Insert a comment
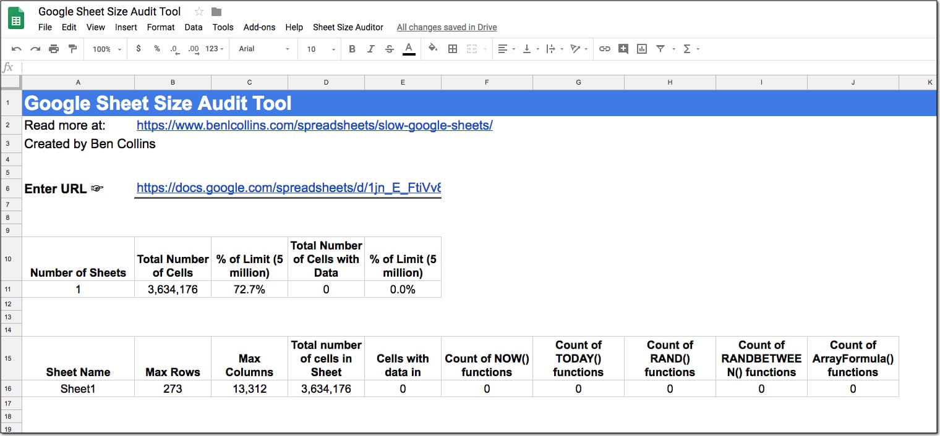This screenshot has width=940, height=436. pyautogui.click(x=623, y=49)
